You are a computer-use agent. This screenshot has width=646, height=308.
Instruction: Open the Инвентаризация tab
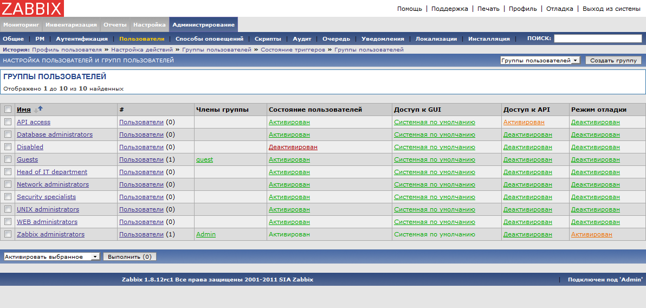click(x=72, y=25)
